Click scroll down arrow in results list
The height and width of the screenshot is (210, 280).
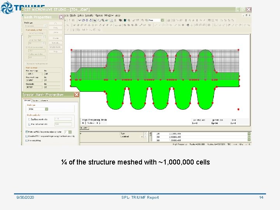(249, 140)
